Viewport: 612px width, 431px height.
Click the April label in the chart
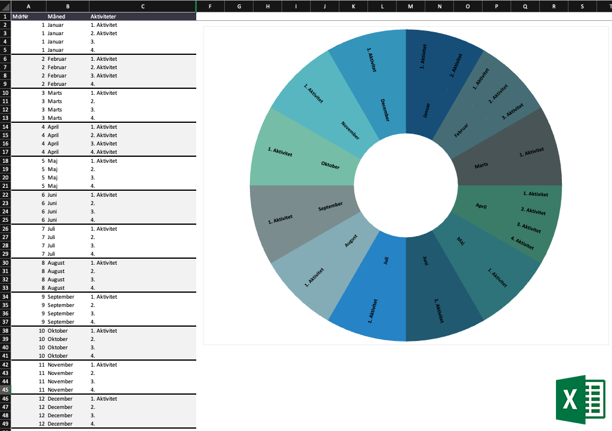[481, 206]
